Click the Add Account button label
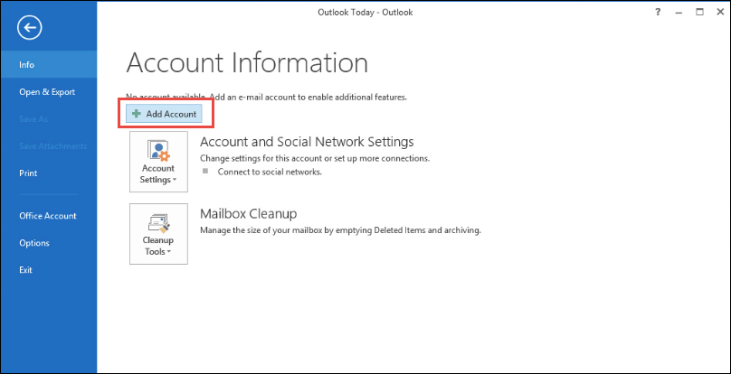The image size is (731, 374). pyautogui.click(x=171, y=114)
